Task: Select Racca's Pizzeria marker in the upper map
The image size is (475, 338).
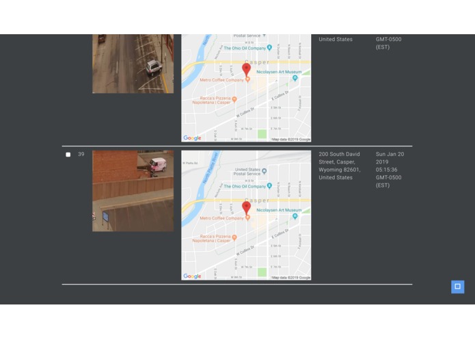Action: (x=234, y=99)
